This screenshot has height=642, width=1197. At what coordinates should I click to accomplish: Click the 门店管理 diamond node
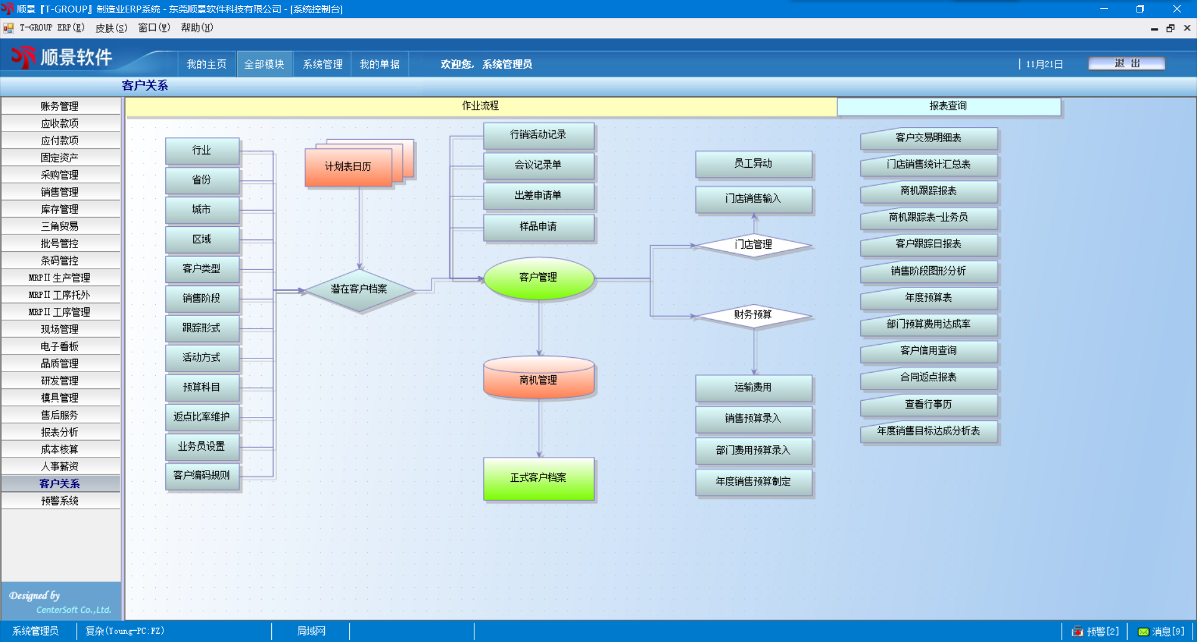coord(753,245)
